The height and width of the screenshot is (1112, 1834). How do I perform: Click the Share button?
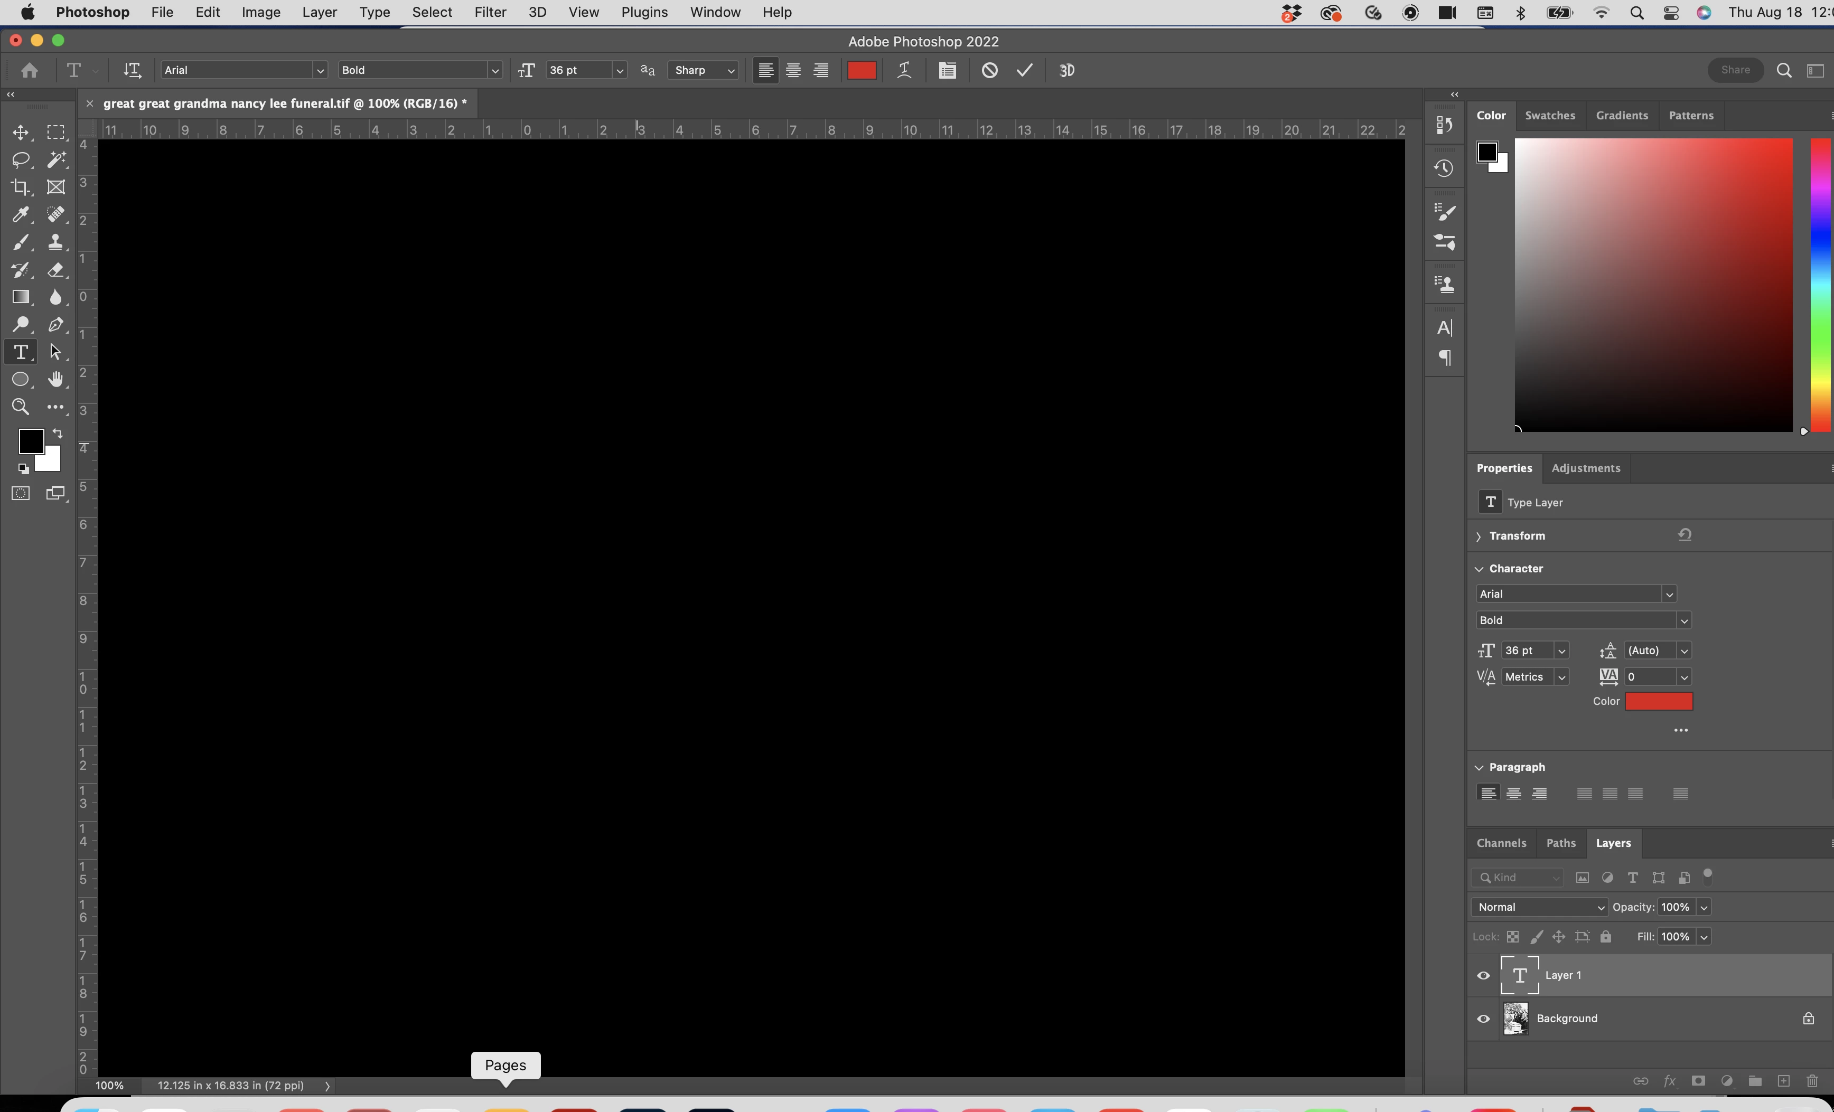pyautogui.click(x=1735, y=70)
